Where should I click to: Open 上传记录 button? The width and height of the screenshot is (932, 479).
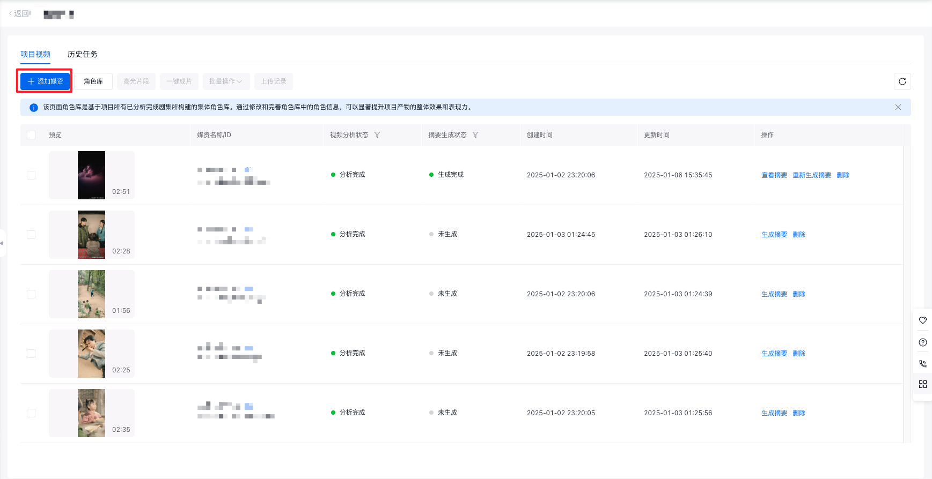click(x=274, y=81)
